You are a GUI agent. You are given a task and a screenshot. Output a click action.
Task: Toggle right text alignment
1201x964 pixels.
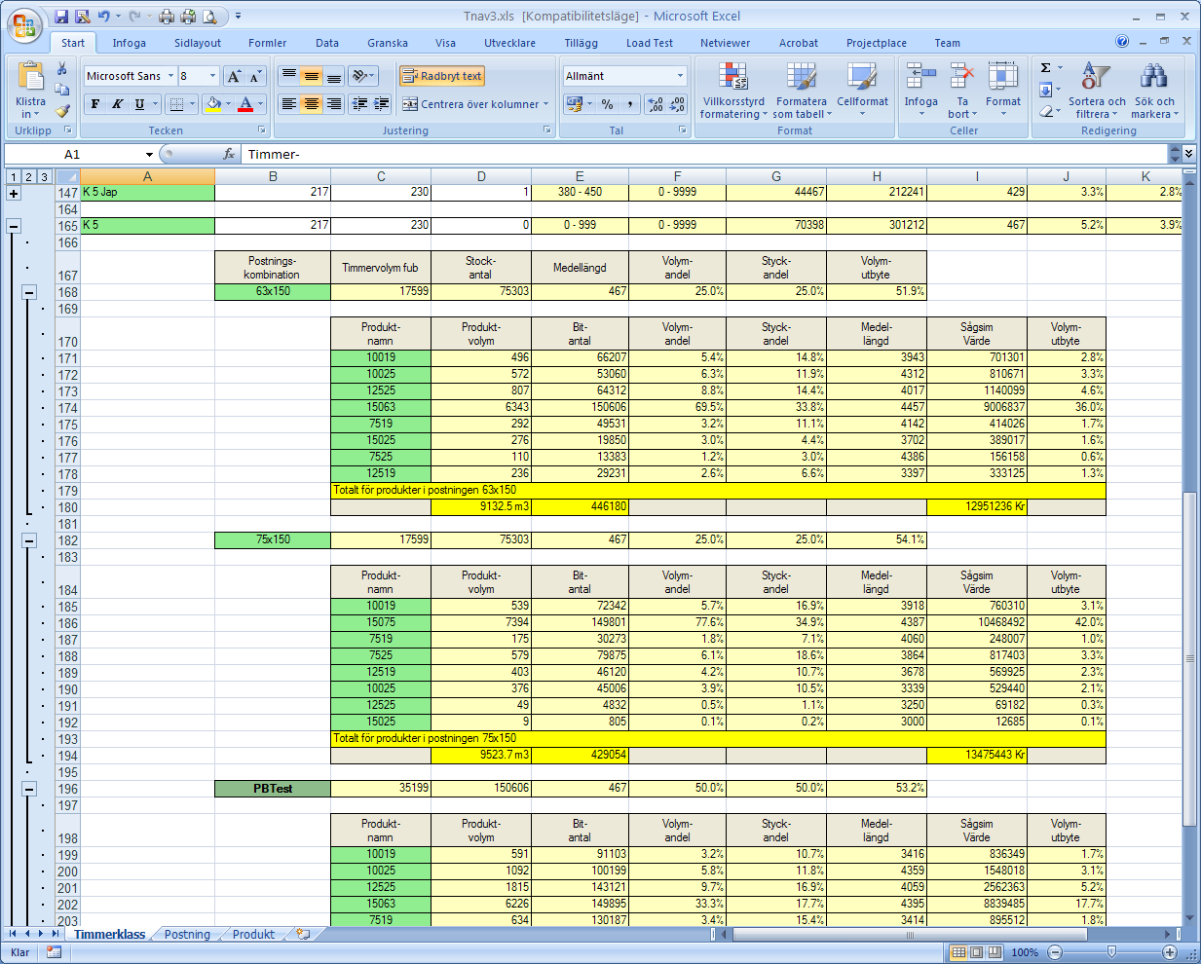click(x=333, y=104)
